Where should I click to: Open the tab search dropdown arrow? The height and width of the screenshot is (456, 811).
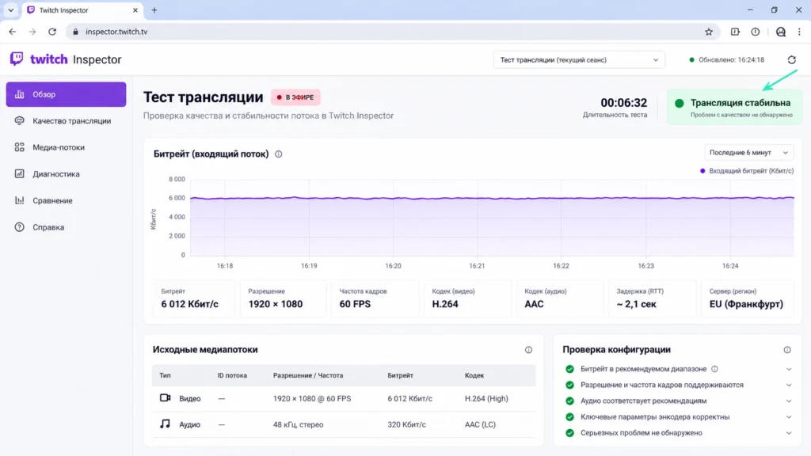pos(11,9)
